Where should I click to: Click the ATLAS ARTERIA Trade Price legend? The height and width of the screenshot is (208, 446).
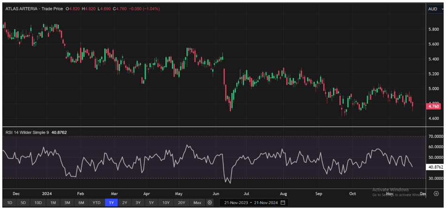tap(33, 8)
